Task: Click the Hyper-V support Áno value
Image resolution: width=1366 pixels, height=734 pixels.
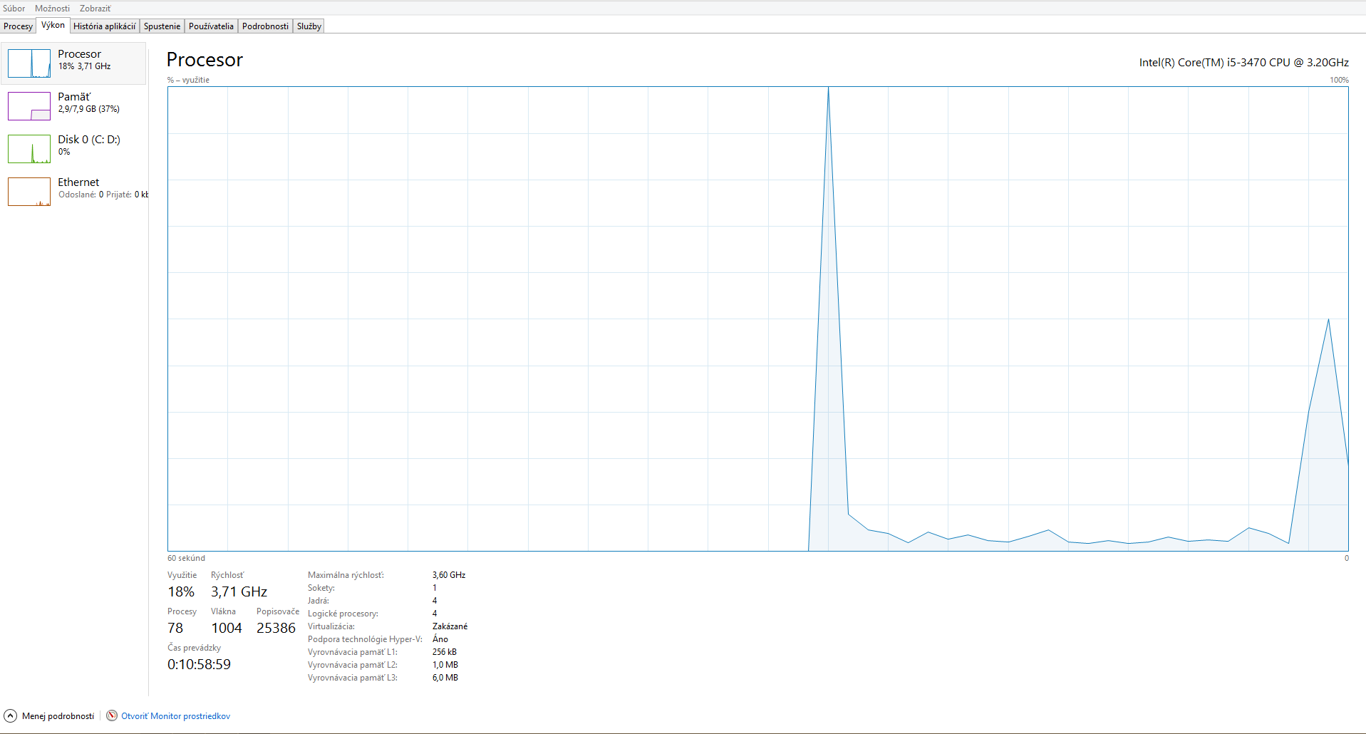Action: click(440, 639)
